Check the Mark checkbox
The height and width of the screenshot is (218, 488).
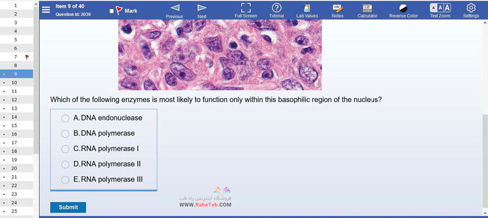click(x=112, y=11)
